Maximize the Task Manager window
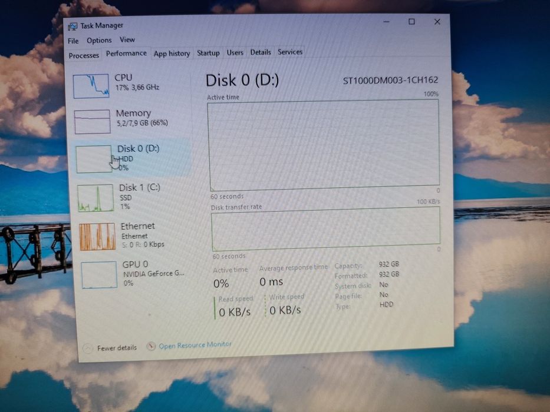Screen dimensions: 550x412 (x=411, y=22)
